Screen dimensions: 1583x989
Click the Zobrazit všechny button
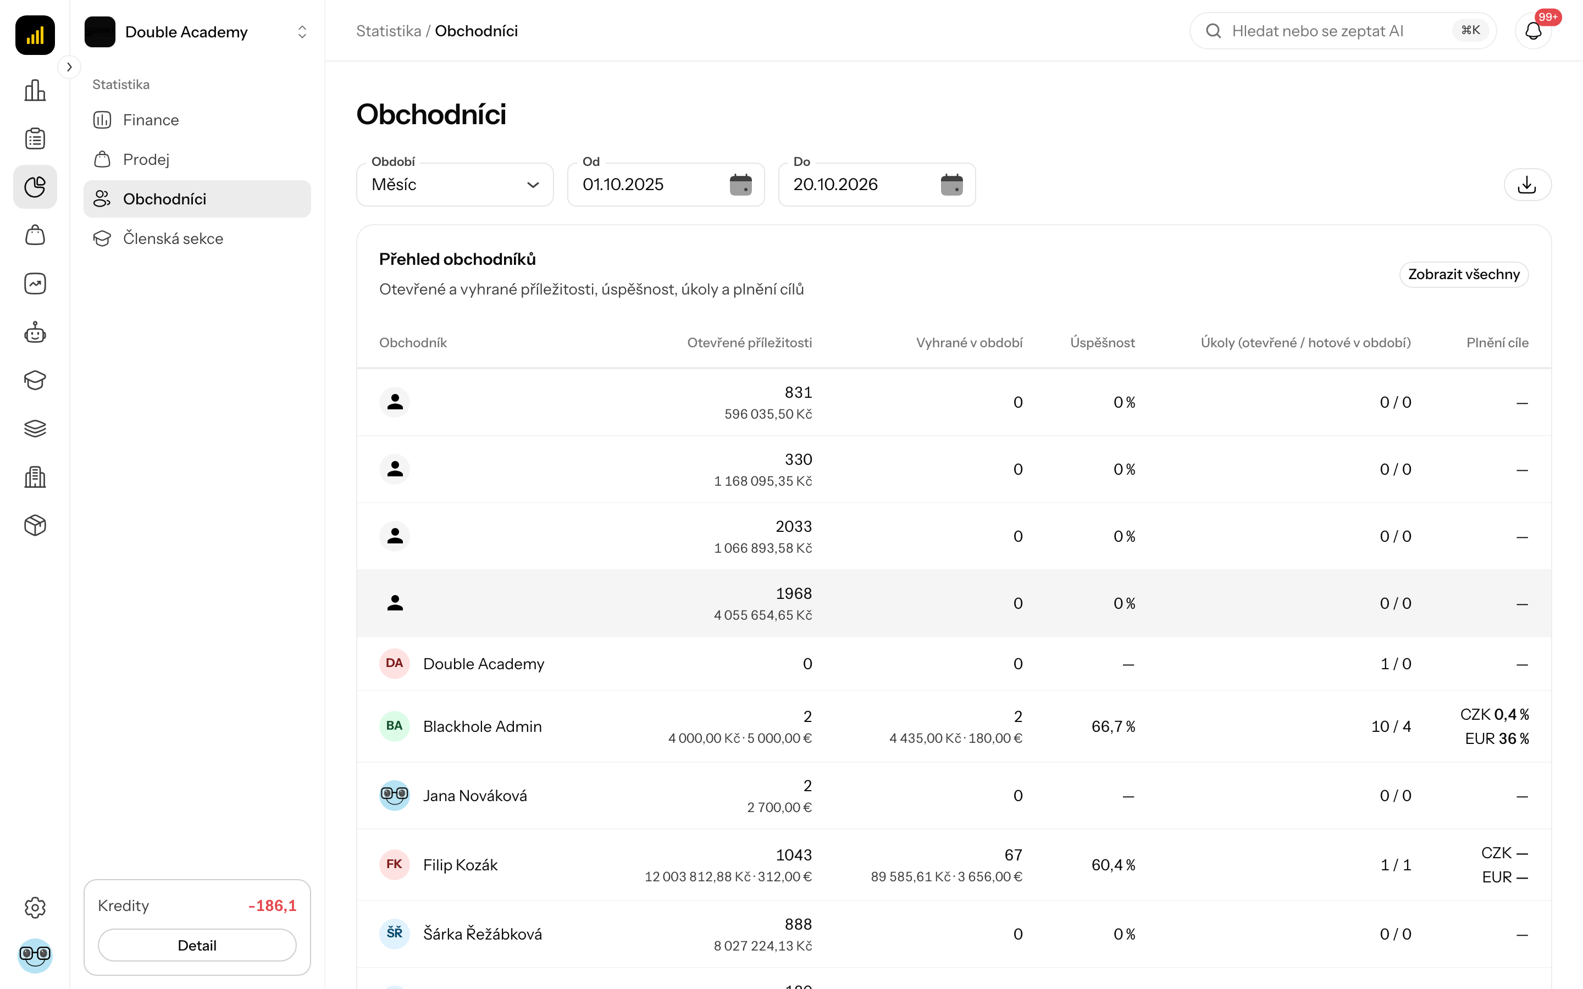pos(1464,274)
